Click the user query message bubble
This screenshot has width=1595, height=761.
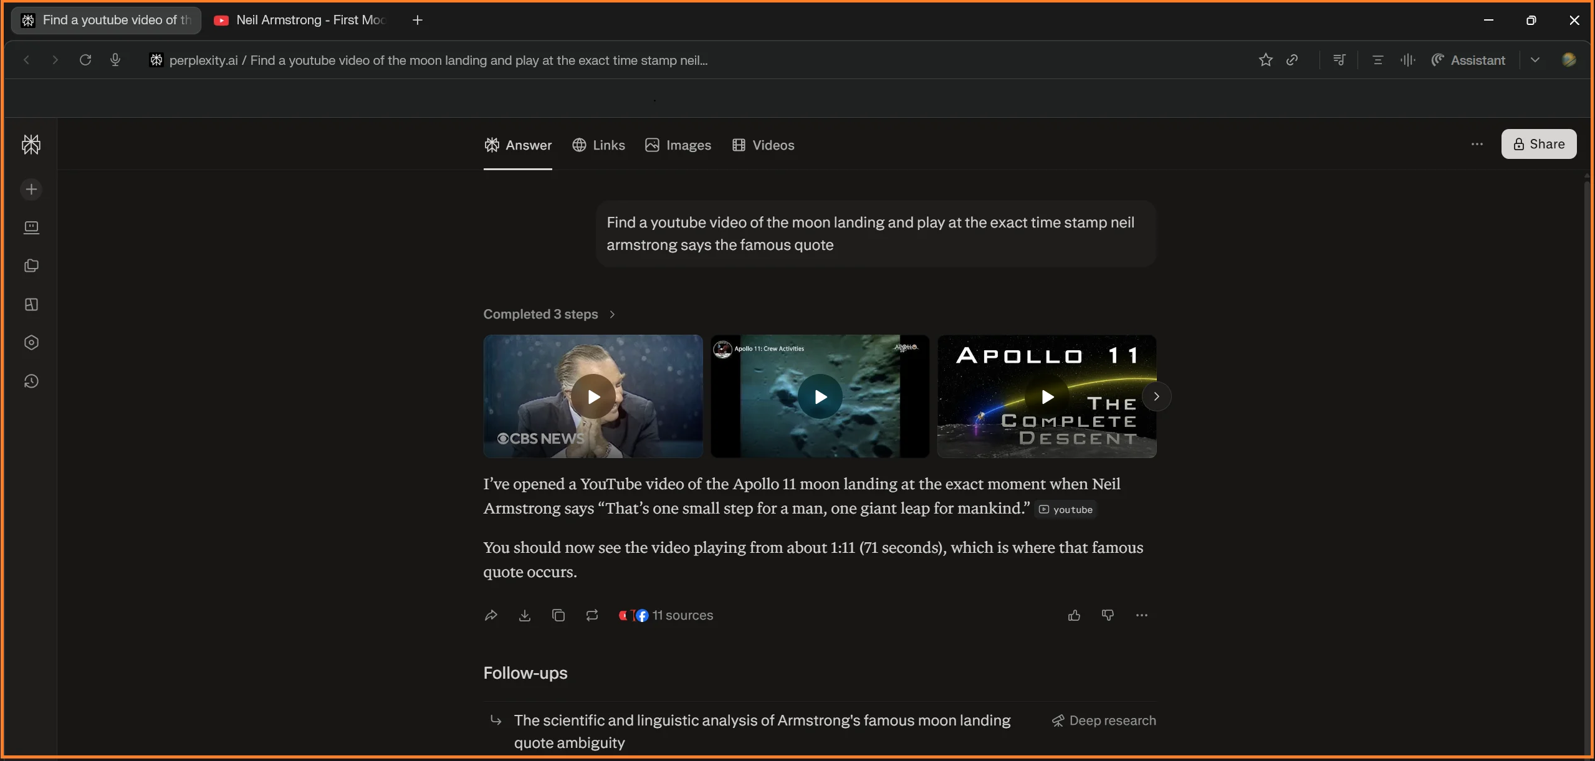point(875,234)
